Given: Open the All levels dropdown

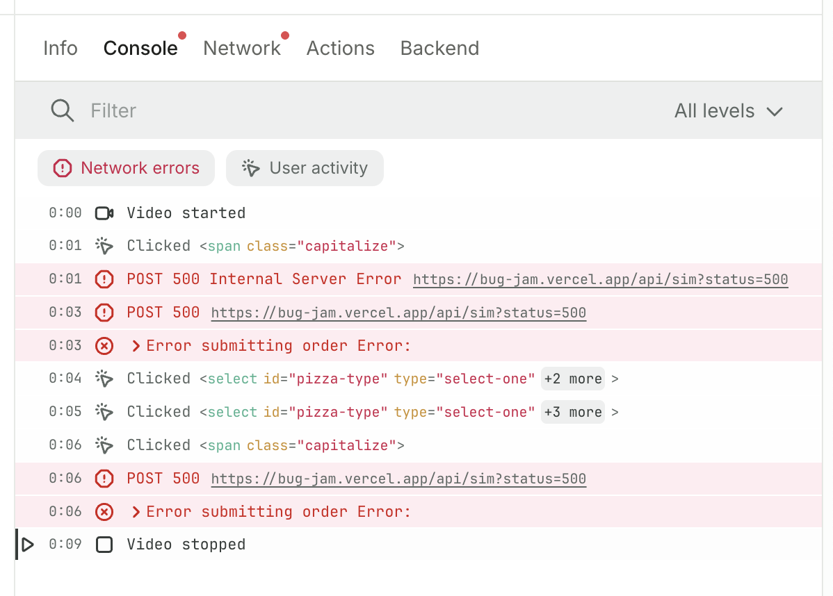Looking at the screenshot, I should 729,111.
